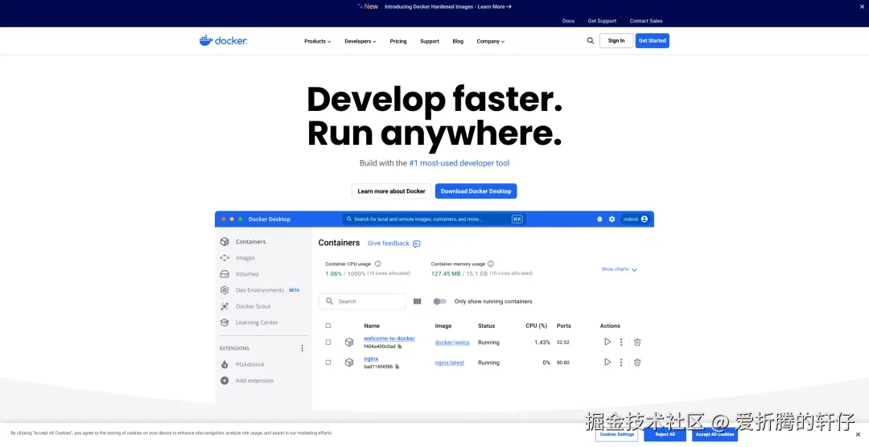Open the Extensions three-dot menu
Image resolution: width=869 pixels, height=447 pixels.
pos(302,348)
